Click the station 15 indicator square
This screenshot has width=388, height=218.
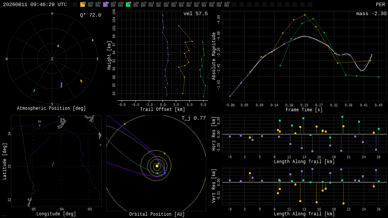(189, 5)
